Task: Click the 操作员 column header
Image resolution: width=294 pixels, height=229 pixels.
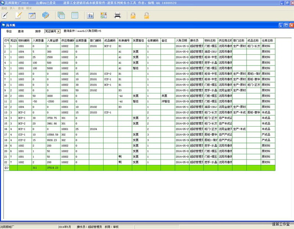Action: pyautogui.click(x=196, y=40)
